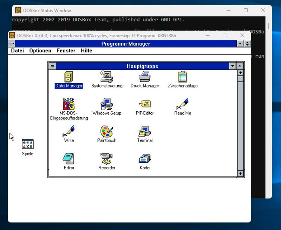The image size is (281, 230).
Task: Start the MS-DOS-Eingabeaufforderung
Action: tap(68, 104)
